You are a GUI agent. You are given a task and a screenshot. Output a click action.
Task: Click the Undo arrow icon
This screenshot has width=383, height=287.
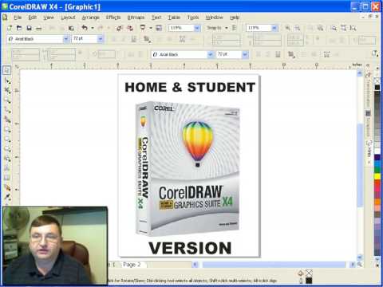pyautogui.click(x=85, y=28)
